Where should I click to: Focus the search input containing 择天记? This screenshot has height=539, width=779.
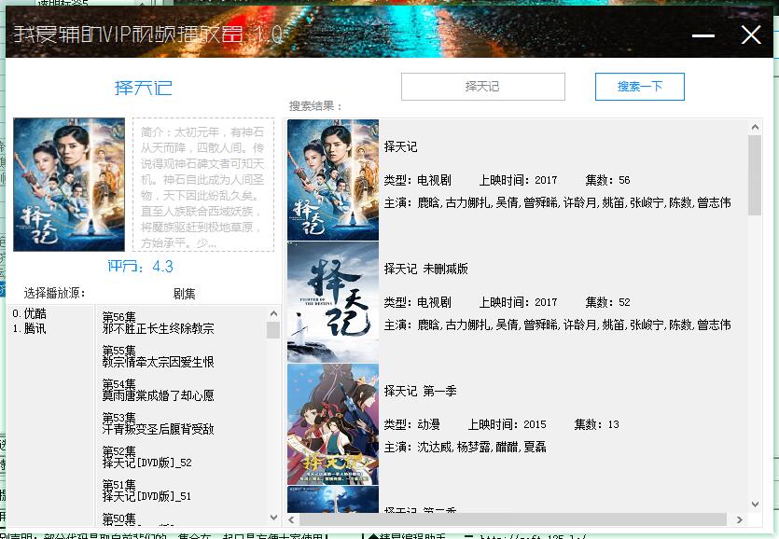pos(482,87)
